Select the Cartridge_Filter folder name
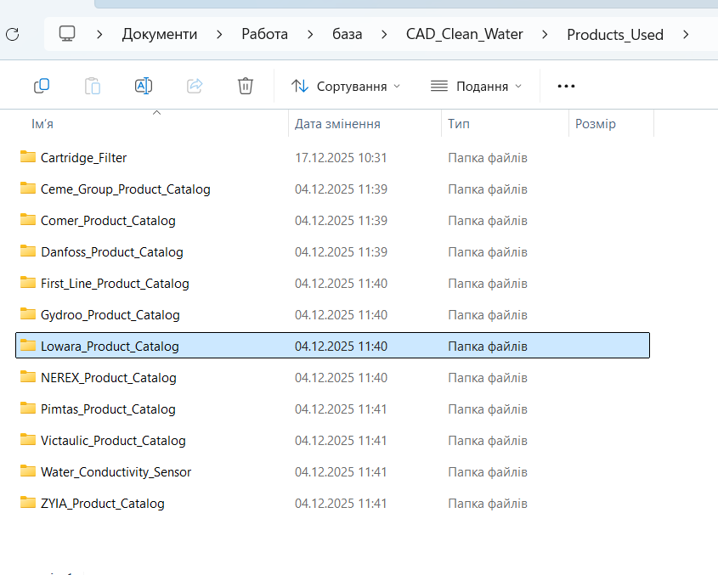718x575 pixels. (83, 158)
